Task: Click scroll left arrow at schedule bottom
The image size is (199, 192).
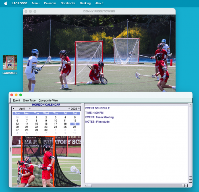Action: (86, 185)
